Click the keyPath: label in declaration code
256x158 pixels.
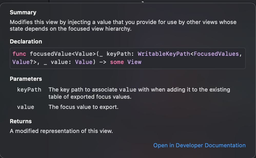pos(120,54)
